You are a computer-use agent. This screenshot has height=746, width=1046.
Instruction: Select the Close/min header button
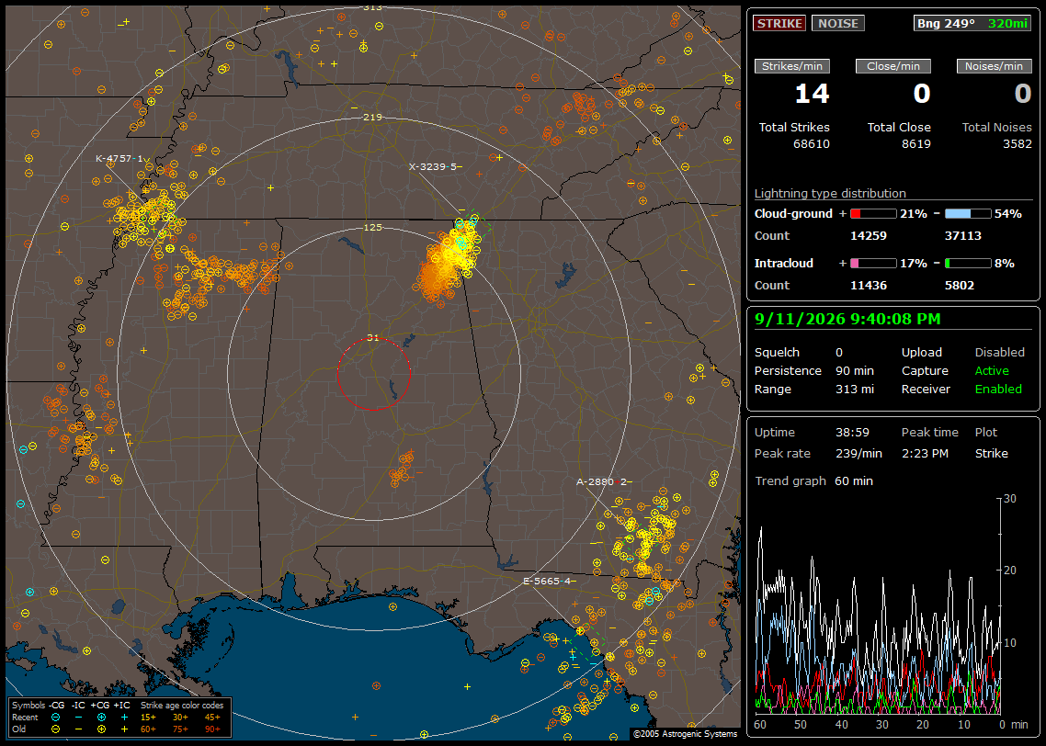click(x=893, y=66)
